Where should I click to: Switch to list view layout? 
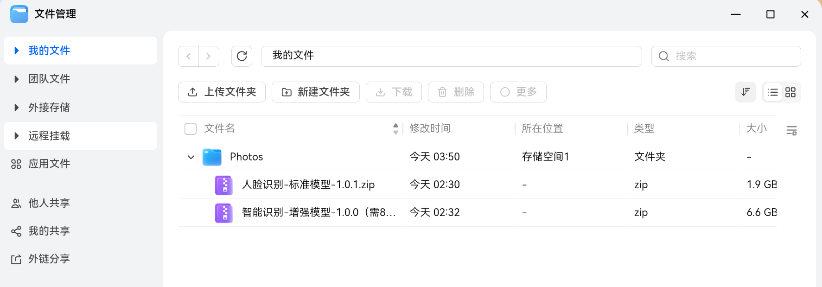773,92
